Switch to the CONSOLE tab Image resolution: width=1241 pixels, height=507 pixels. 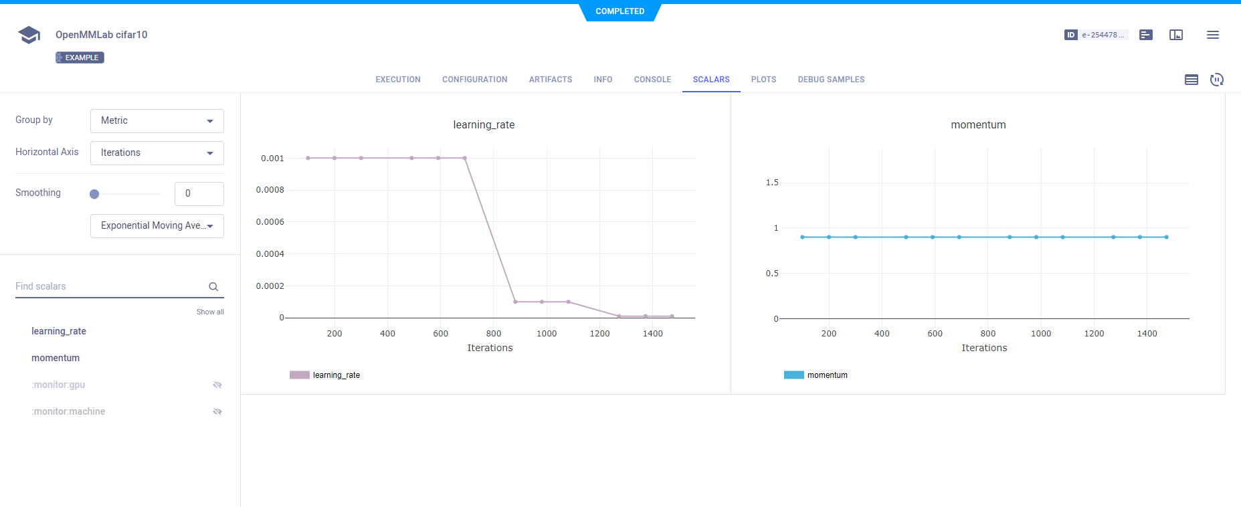(652, 80)
